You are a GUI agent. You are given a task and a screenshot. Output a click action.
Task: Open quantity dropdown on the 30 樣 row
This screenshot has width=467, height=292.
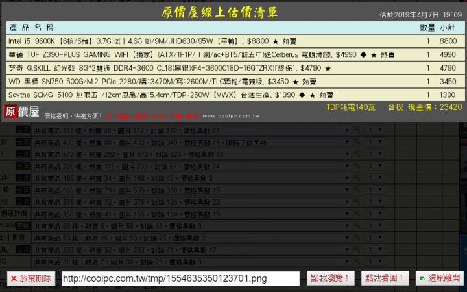[x=376, y=261]
